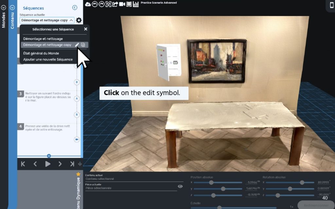335x209 pixels.
Task: Click the handle icon beside playback controls
Action: pyautogui.click(x=80, y=164)
